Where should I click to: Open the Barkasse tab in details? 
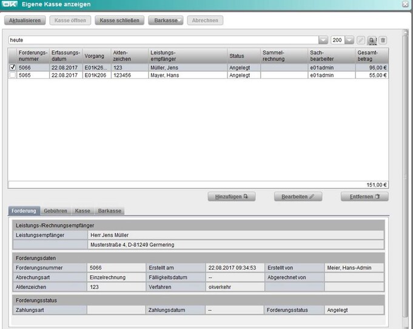110,211
